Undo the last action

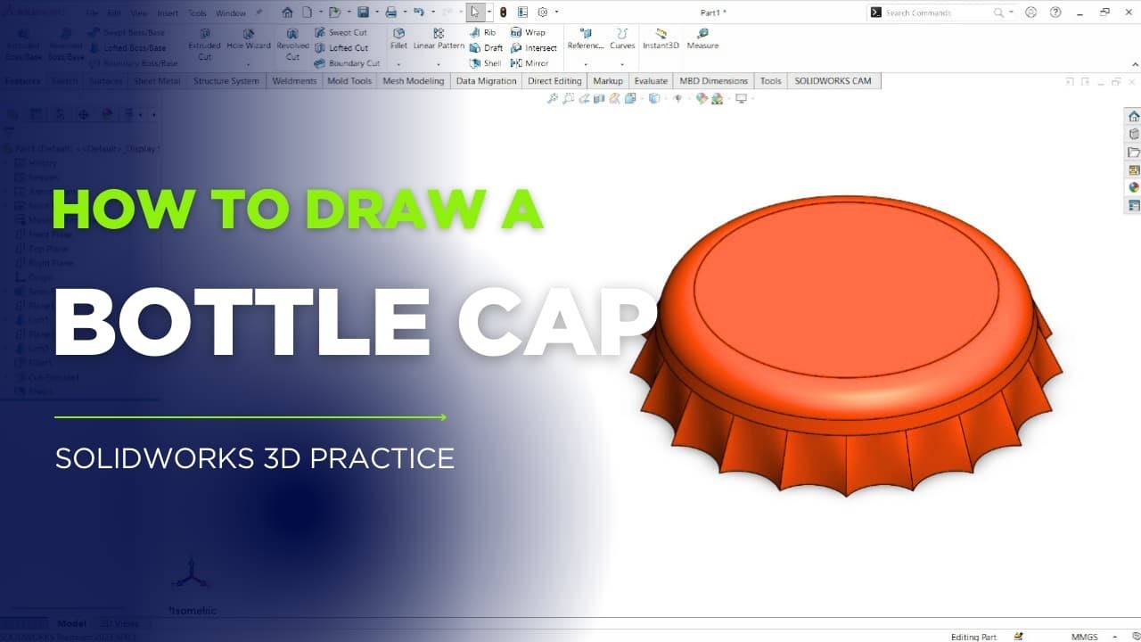point(418,12)
